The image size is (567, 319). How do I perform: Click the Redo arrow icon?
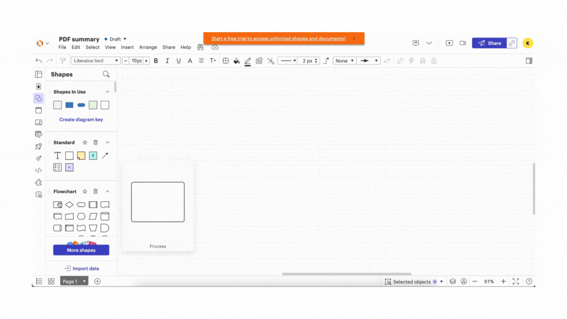(x=50, y=61)
